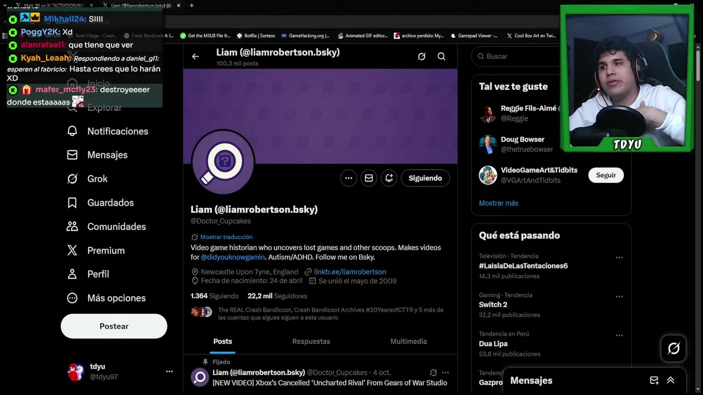Viewport: 703px width, 395px height.
Task: Open Mensajes in the sidebar
Action: 97,155
